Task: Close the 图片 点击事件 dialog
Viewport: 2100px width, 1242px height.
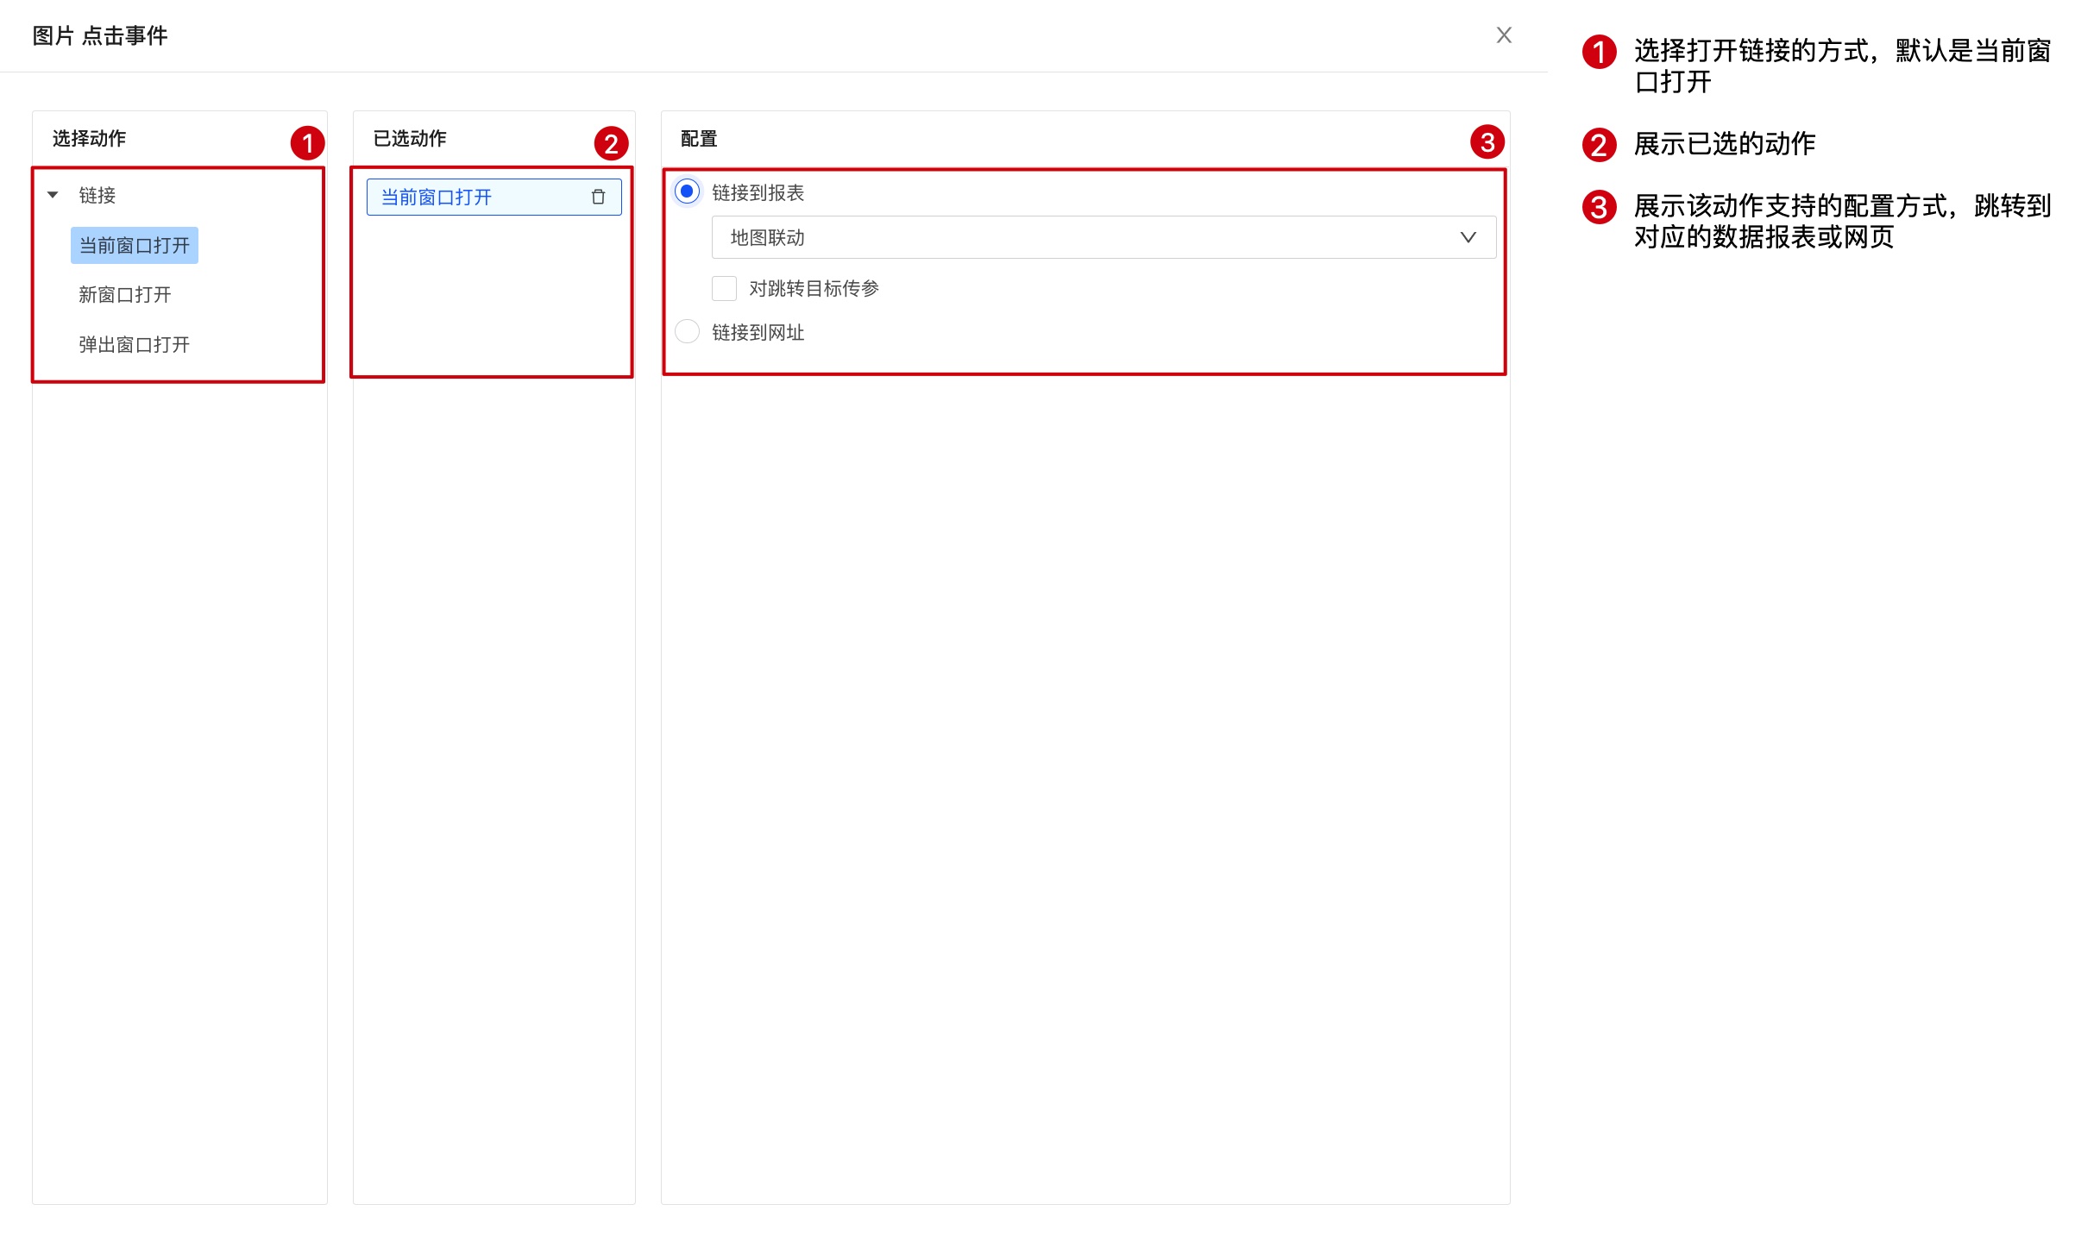Action: click(1504, 35)
